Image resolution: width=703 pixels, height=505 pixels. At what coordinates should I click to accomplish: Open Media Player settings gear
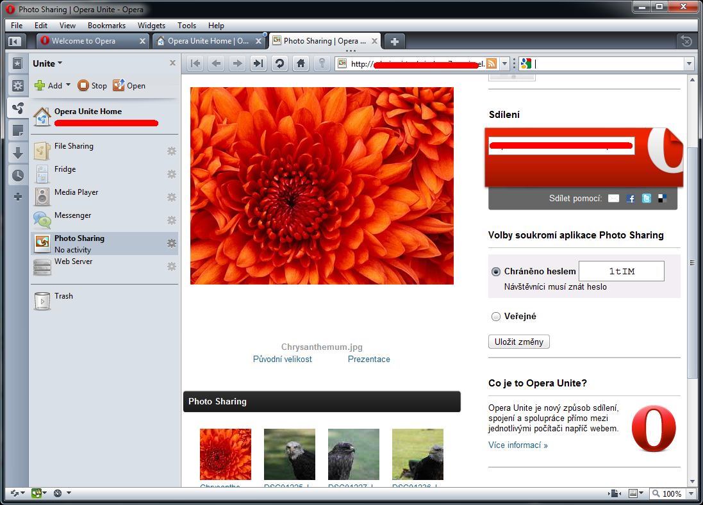point(172,197)
